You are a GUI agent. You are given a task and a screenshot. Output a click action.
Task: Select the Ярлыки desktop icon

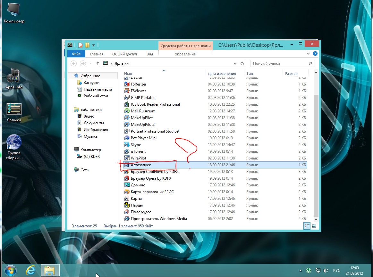click(14, 112)
